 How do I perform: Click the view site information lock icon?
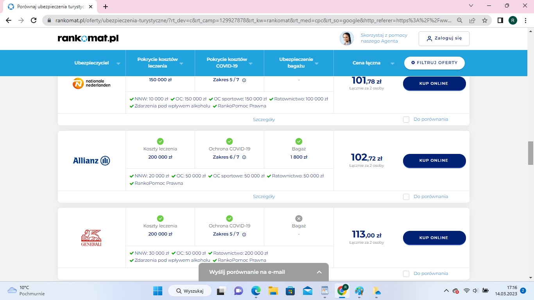pyautogui.click(x=49, y=20)
